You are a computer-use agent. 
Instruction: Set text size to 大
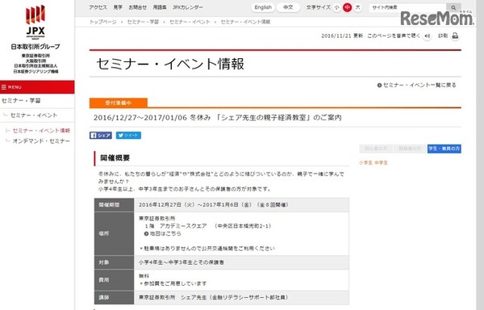coord(357,7)
